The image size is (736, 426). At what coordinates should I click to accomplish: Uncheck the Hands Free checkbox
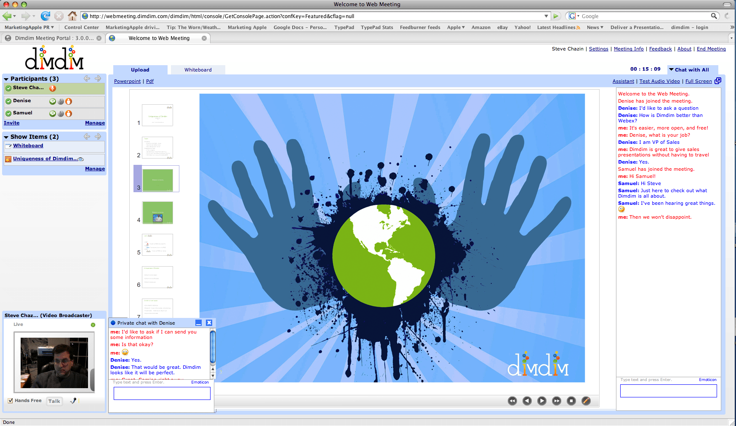10,401
